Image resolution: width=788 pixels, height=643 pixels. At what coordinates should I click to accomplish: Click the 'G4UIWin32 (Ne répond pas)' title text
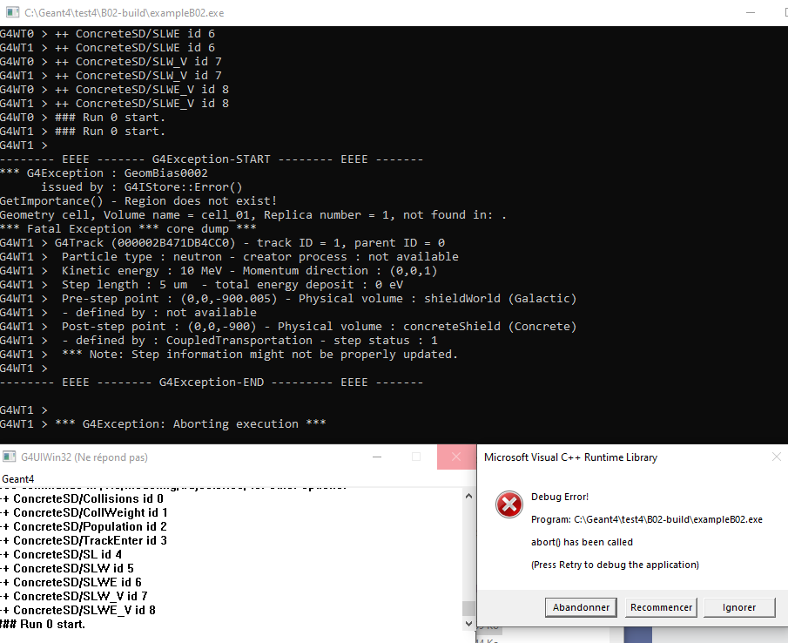point(84,457)
